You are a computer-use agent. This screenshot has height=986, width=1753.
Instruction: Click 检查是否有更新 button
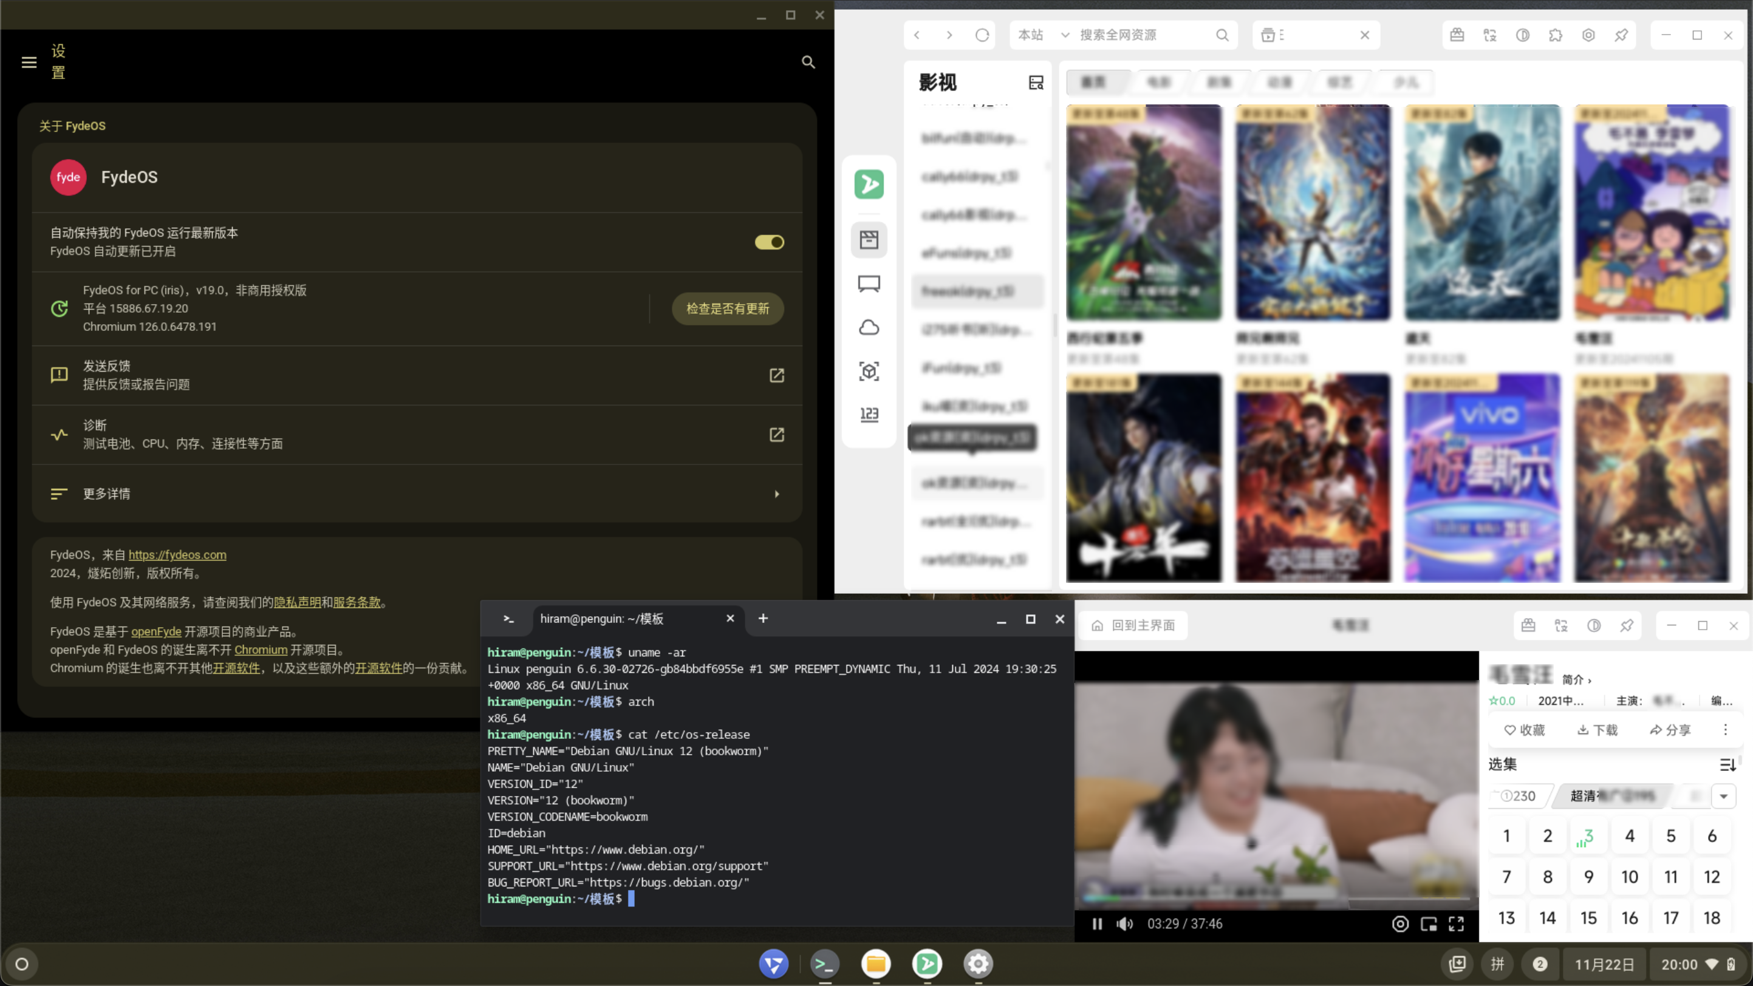(x=728, y=308)
